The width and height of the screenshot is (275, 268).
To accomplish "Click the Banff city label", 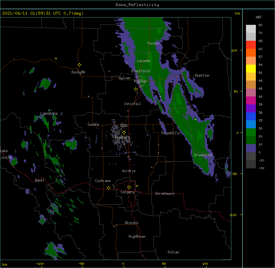I will click(40, 180).
